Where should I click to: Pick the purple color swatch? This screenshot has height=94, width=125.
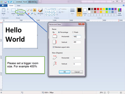point(115,9)
